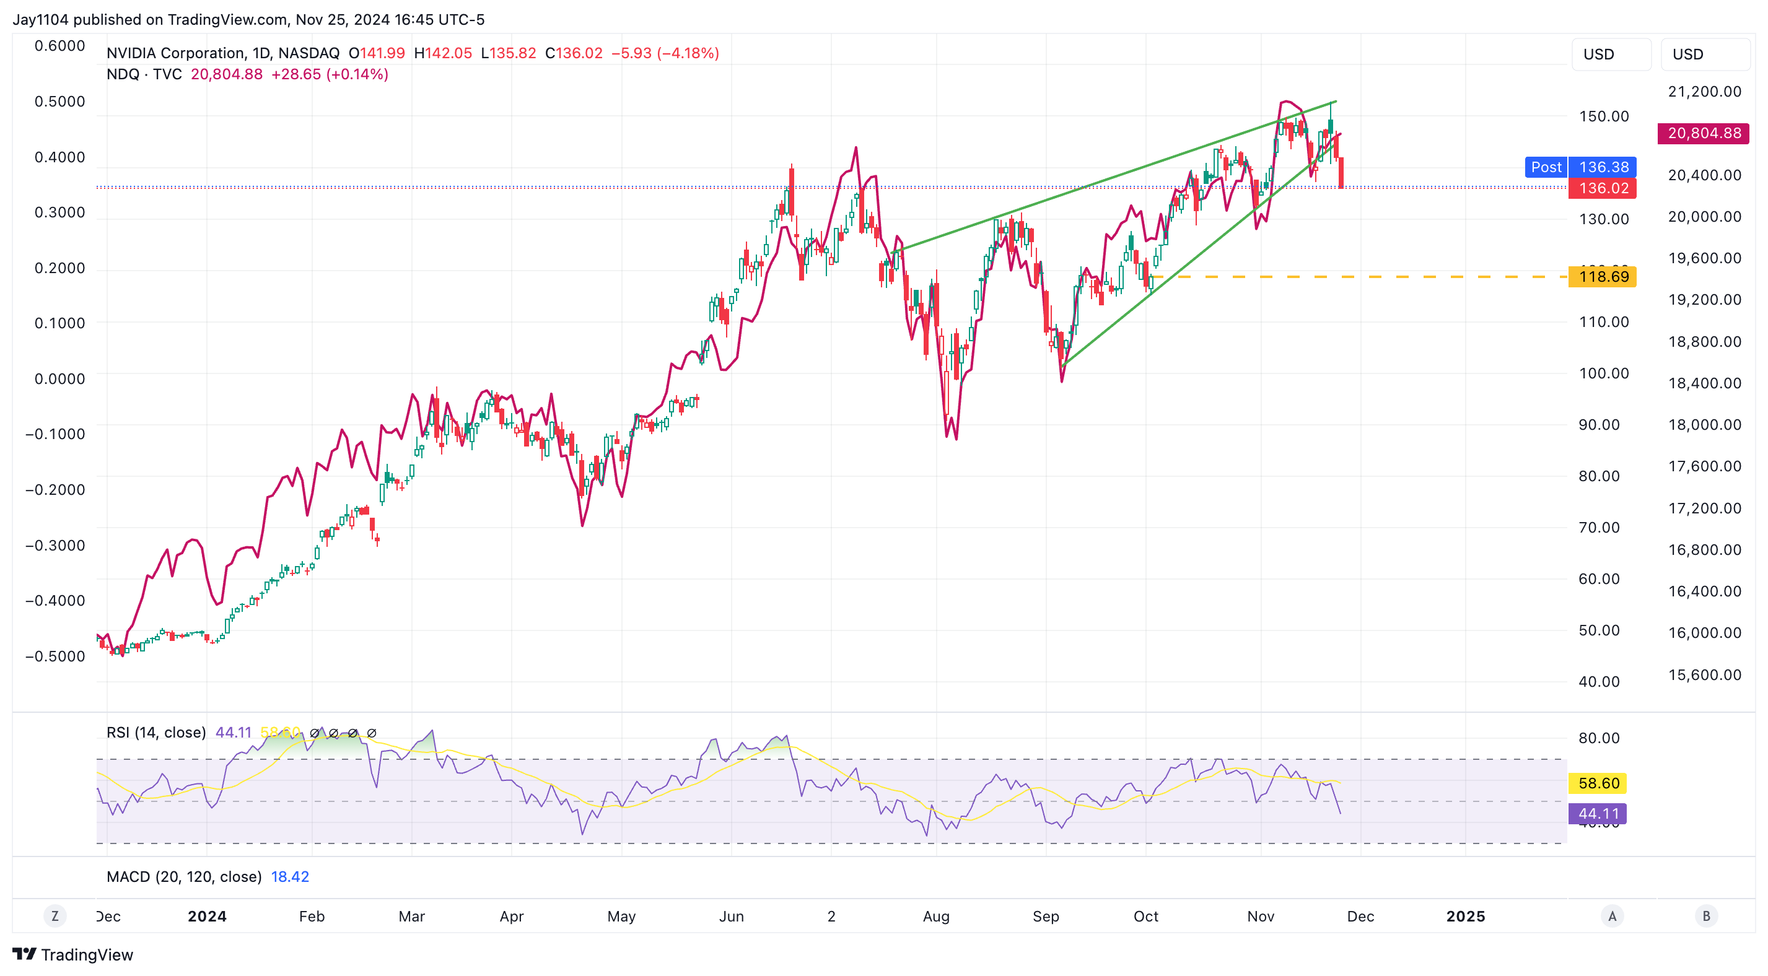This screenshot has width=1768, height=976.
Task: Click the yellow 58.60 RSI axis label
Action: coord(1598,783)
